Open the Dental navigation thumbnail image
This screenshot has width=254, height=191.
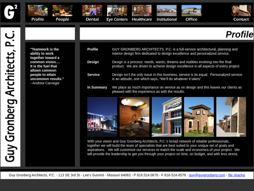[92, 11]
